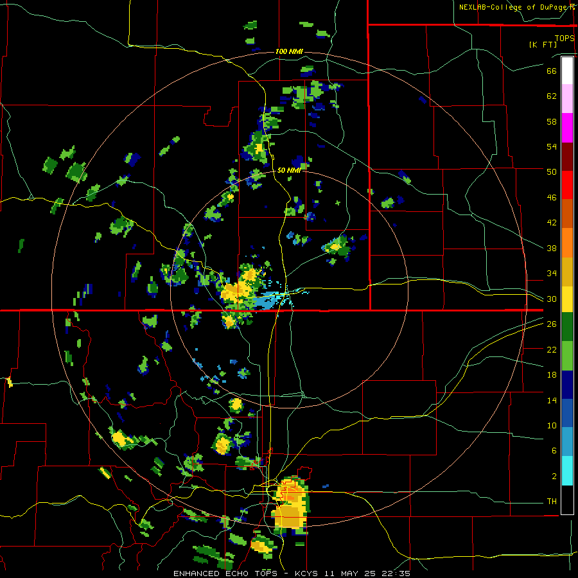Click the bright red legend swatch
578x578 pixels.
[x=567, y=185]
